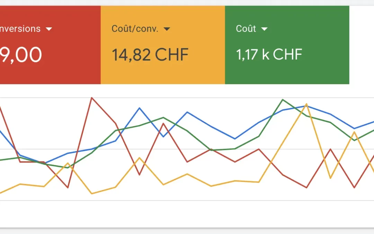Open the Coût metric dropdown arrow

tap(264, 29)
